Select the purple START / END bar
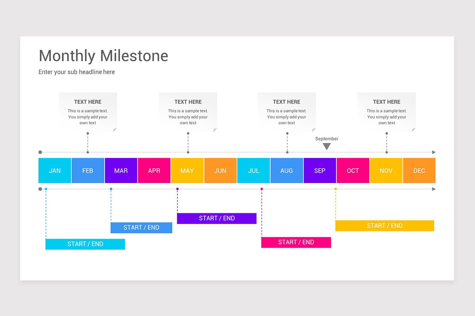 (x=217, y=218)
